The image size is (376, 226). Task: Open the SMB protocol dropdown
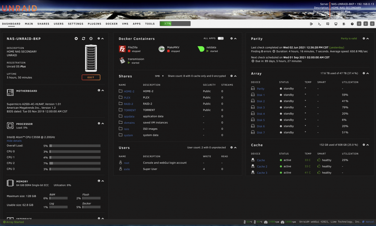[159, 76]
